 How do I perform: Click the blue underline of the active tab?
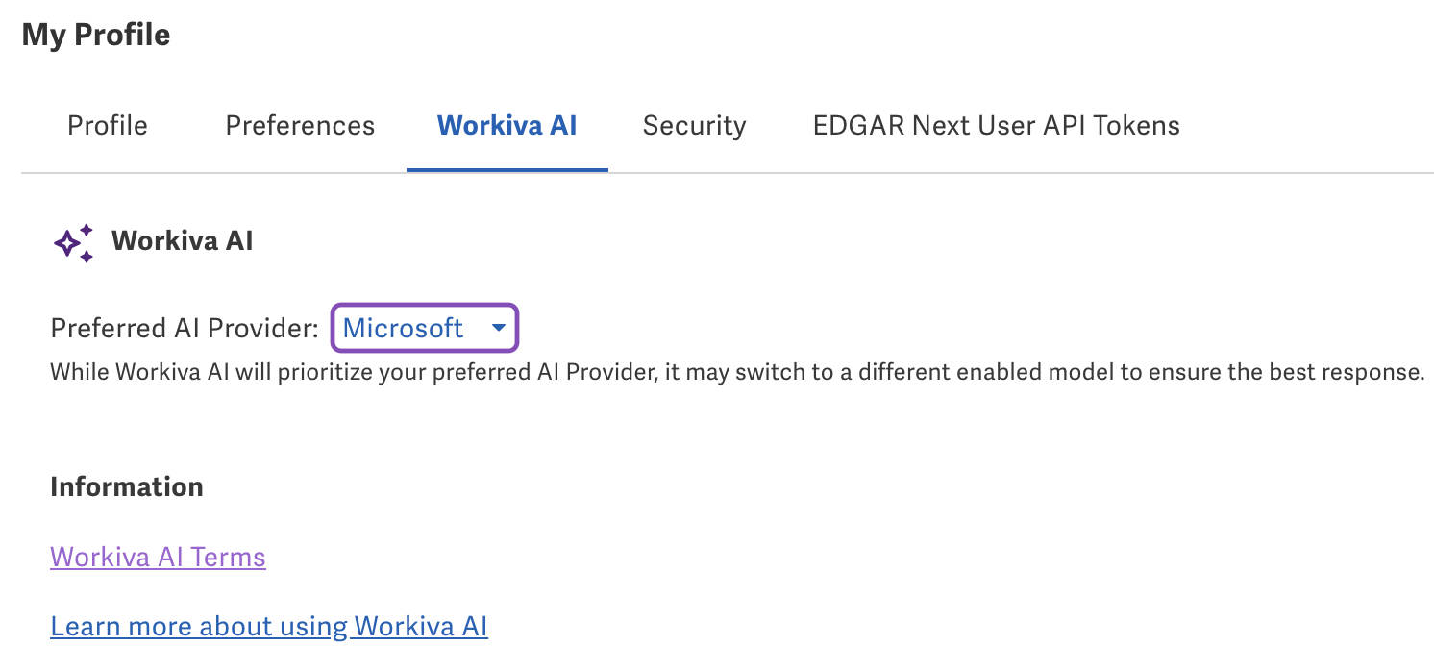coord(507,167)
